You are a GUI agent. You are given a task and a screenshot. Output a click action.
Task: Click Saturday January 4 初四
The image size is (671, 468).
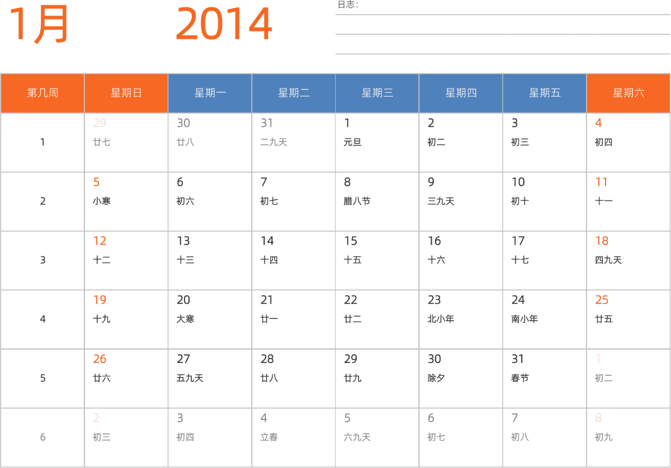[x=629, y=142]
